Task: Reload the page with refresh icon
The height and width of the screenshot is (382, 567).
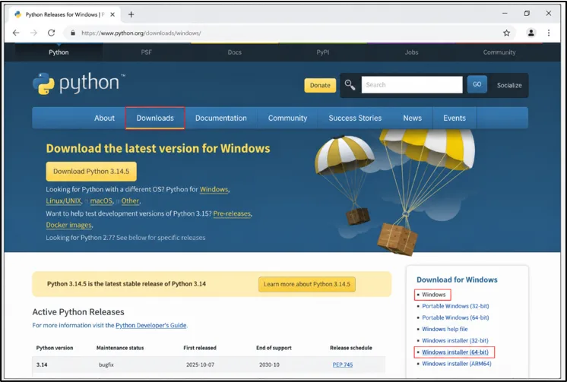Action: [52, 33]
